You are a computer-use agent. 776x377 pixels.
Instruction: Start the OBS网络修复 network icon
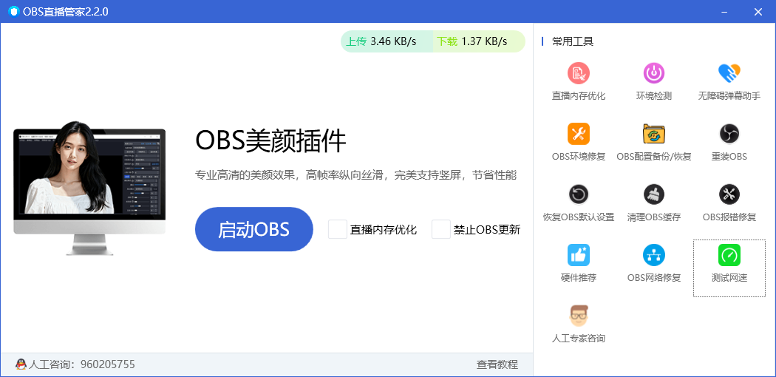coord(654,255)
